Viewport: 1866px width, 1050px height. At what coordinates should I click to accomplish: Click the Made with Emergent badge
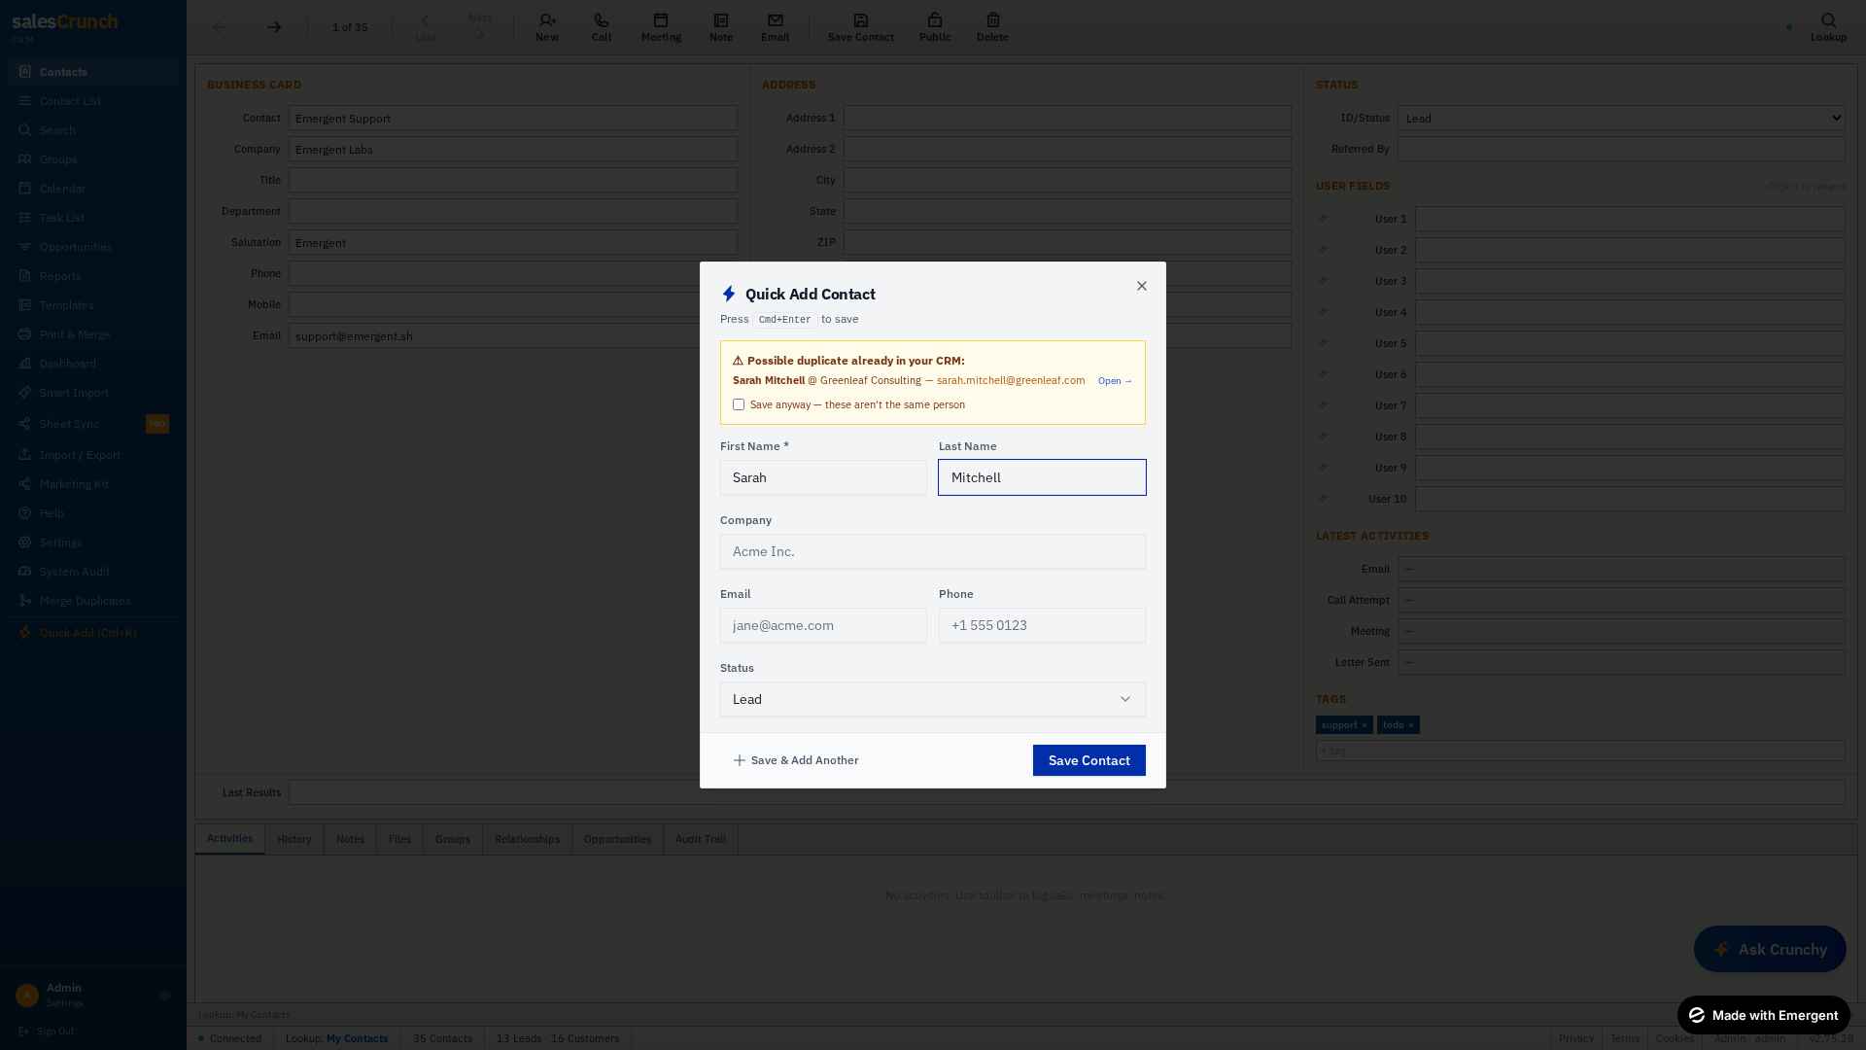(1763, 1015)
